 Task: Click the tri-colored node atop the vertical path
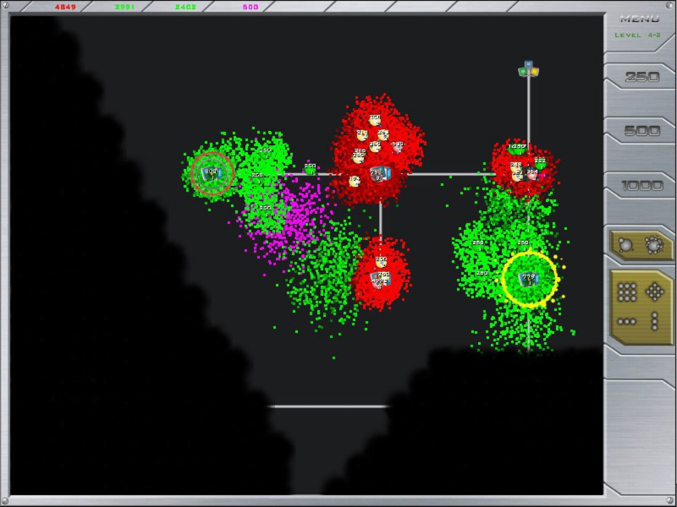click(x=528, y=70)
